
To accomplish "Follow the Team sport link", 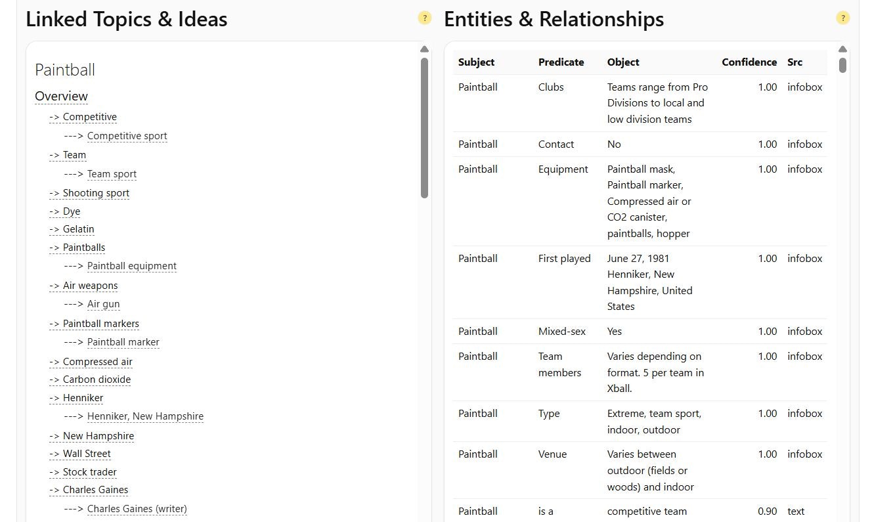I will pyautogui.click(x=112, y=174).
